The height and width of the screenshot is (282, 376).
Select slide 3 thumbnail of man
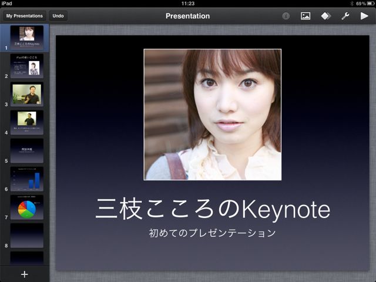pos(27,94)
